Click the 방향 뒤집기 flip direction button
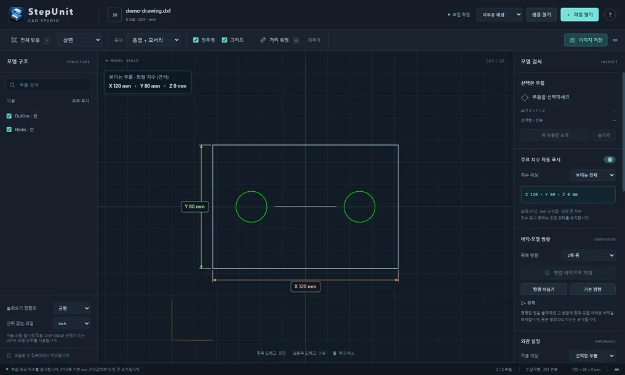The height and width of the screenshot is (375, 625). 544,290
